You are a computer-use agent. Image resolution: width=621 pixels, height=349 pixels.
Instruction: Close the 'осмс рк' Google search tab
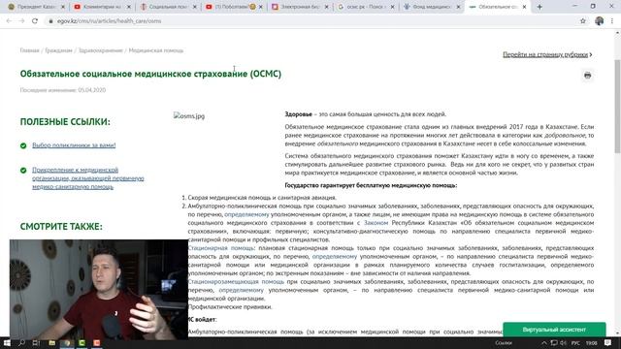pos(392,7)
